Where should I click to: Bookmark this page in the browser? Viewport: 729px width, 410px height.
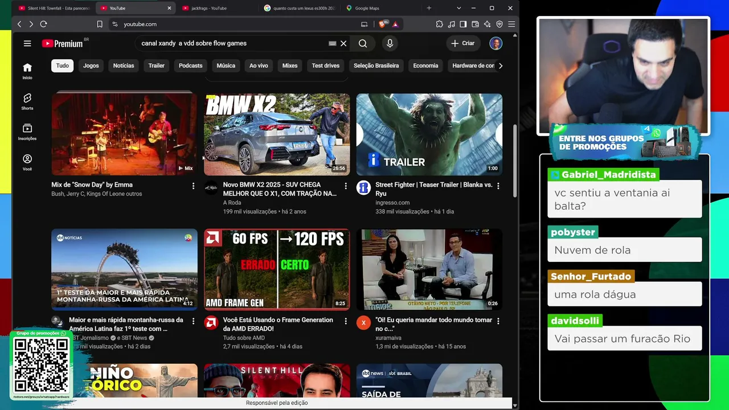(100, 24)
